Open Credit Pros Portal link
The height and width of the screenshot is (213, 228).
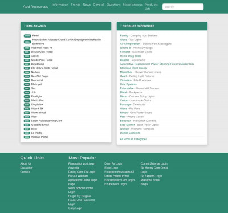42,60
